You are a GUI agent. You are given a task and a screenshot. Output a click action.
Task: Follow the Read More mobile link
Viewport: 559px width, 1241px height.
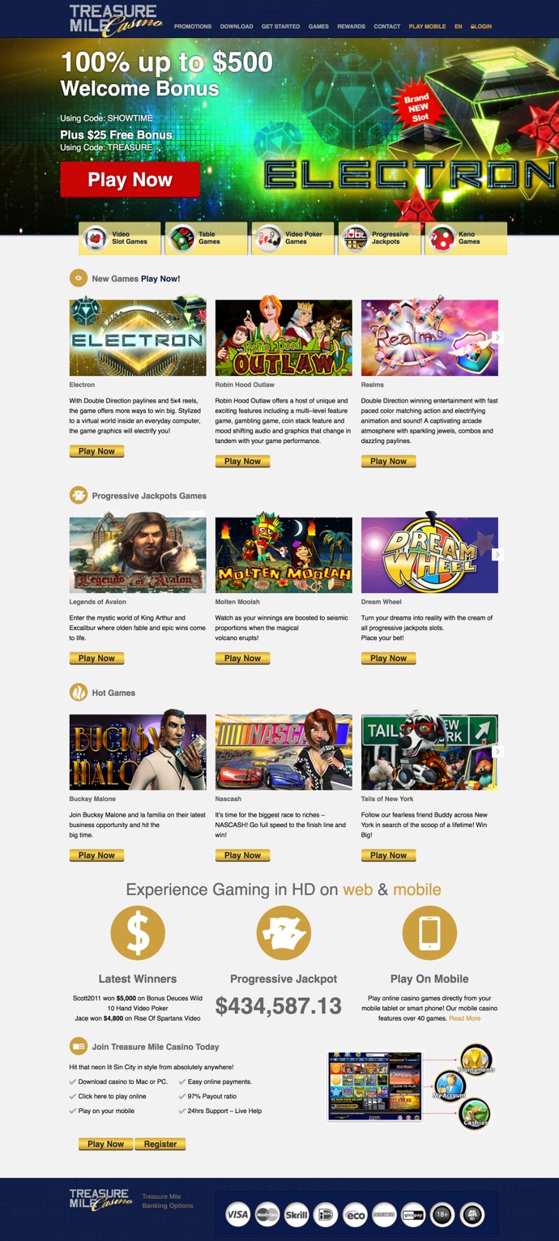(x=464, y=1018)
